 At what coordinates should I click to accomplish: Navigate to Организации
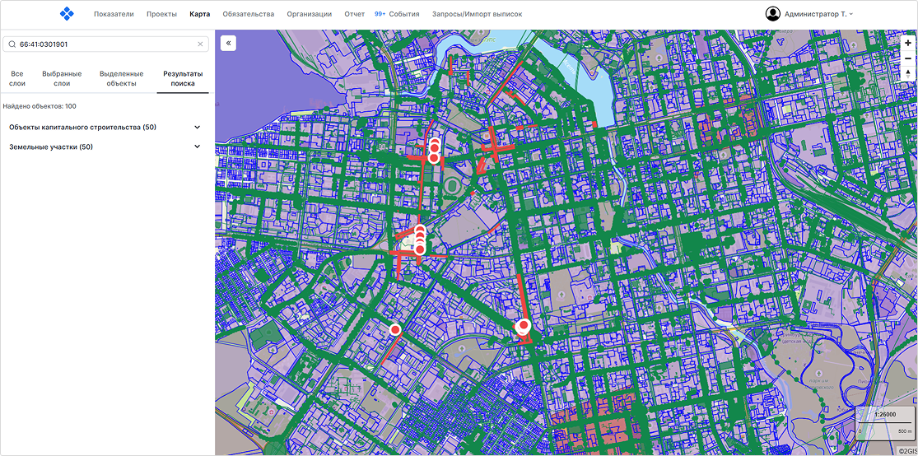(x=309, y=14)
